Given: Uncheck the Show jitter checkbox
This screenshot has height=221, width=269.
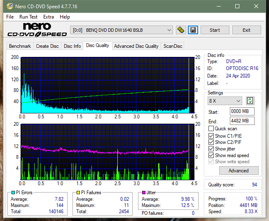Looking at the screenshot, I should pos(211,149).
